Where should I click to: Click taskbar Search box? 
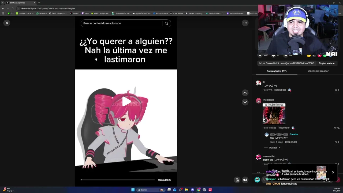(151, 190)
